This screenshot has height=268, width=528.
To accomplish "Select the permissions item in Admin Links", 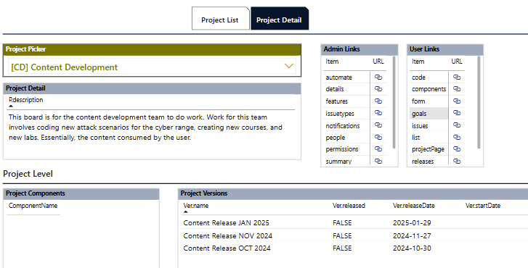I will click(x=342, y=149).
